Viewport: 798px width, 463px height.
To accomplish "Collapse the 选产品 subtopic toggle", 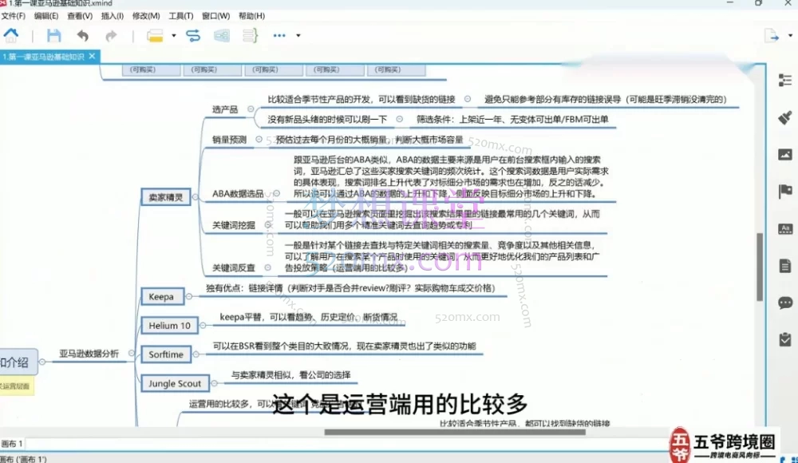I will tap(251, 109).
